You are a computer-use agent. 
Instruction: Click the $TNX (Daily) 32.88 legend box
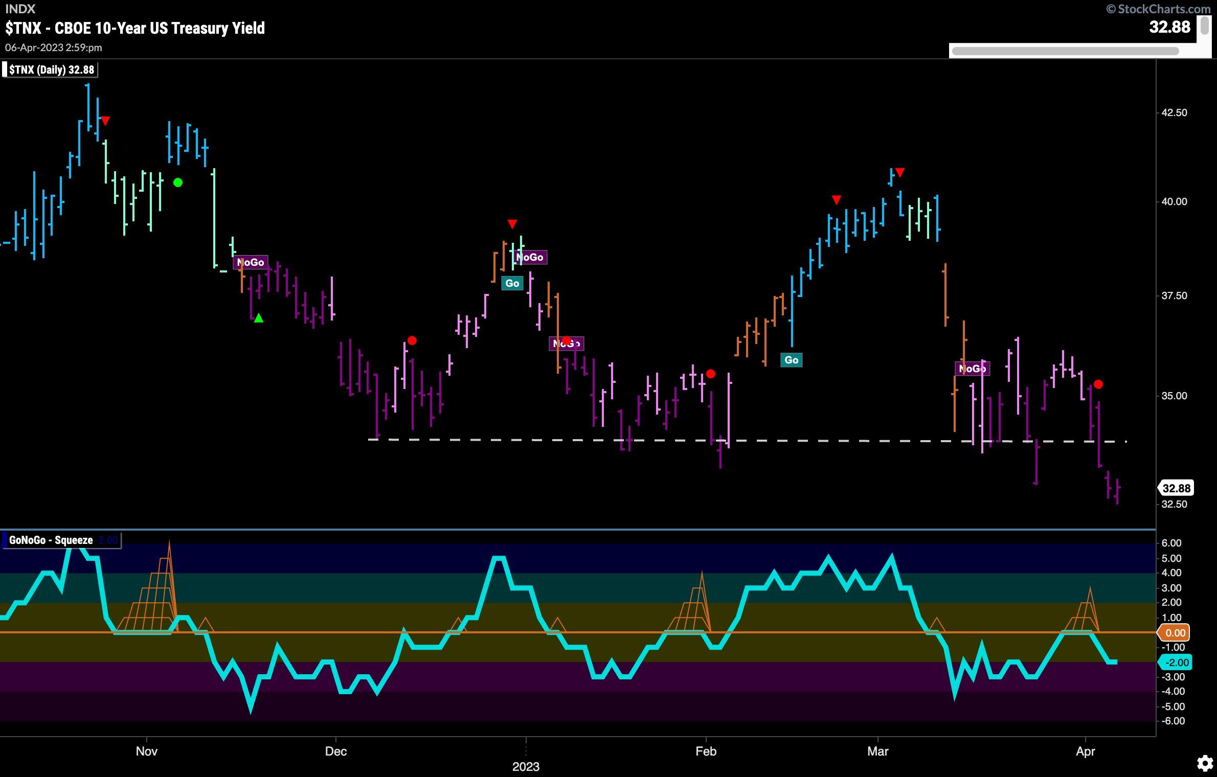(50, 70)
